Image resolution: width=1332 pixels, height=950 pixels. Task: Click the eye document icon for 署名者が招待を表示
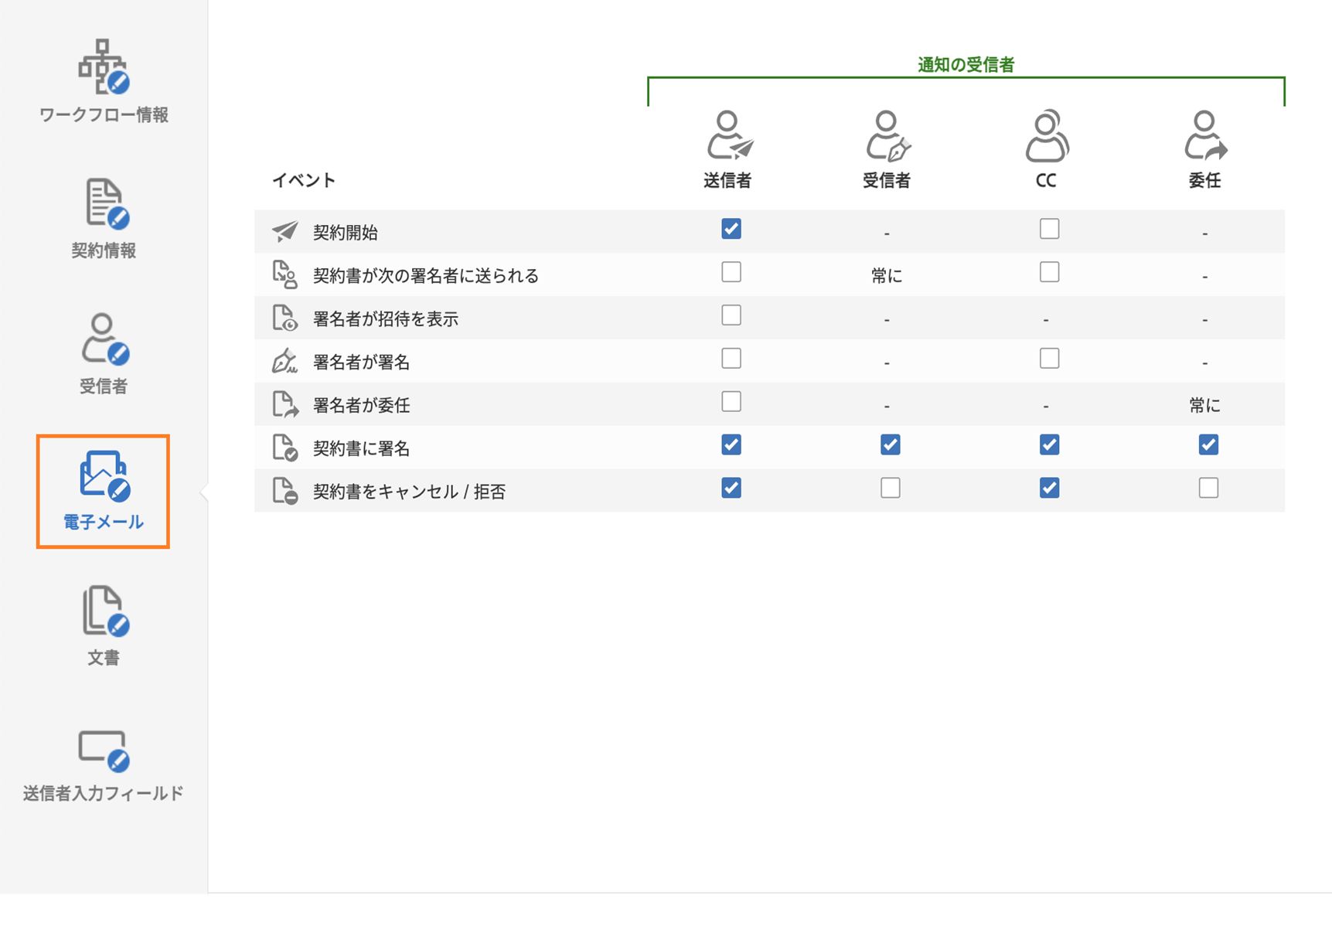point(284,318)
